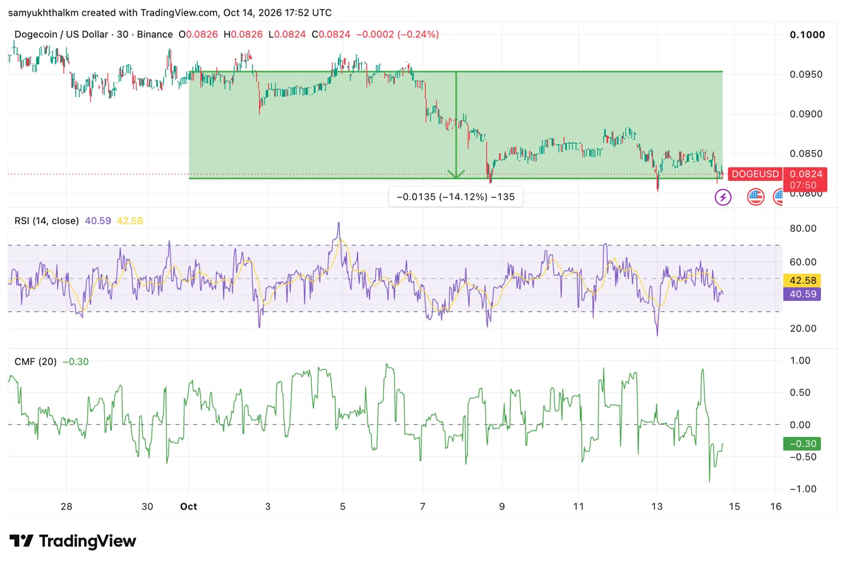The height and width of the screenshot is (565, 845).
Task: Click the 1.00 level on CMF scale
Action: [801, 360]
